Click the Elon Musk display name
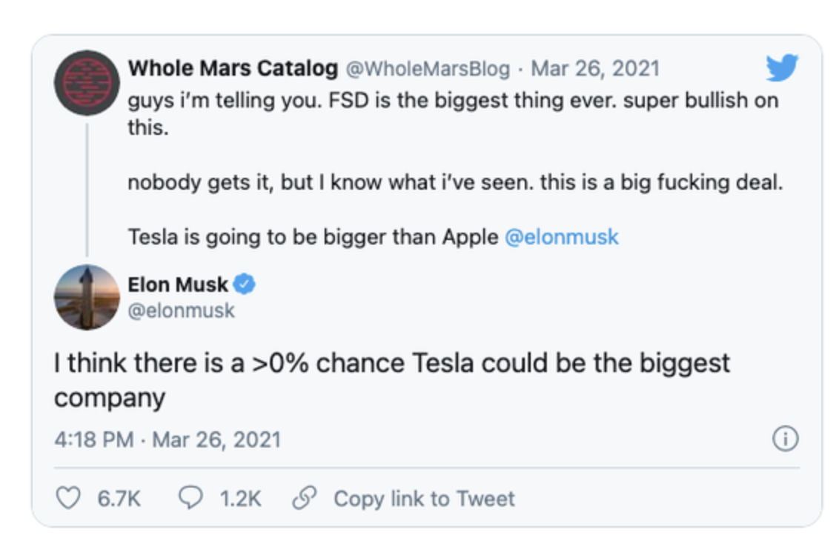This screenshot has height=538, width=839. 178,284
